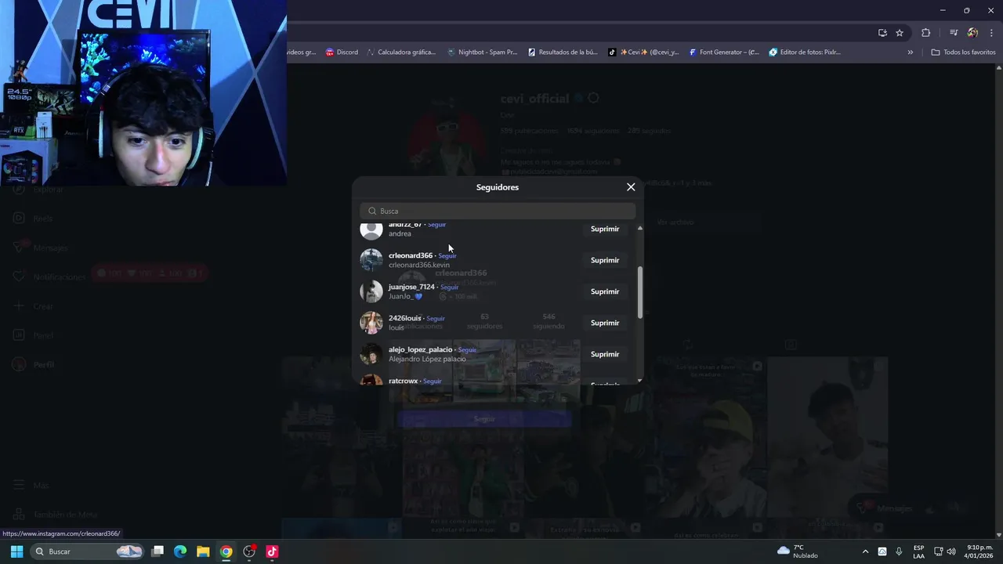The width and height of the screenshot is (1003, 564).
Task: Click crleonard366's profile picture
Action: [371, 260]
